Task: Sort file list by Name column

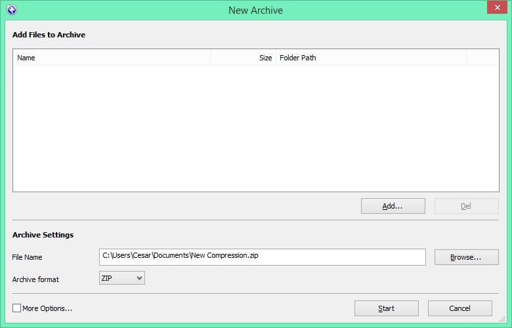Action: 112,58
